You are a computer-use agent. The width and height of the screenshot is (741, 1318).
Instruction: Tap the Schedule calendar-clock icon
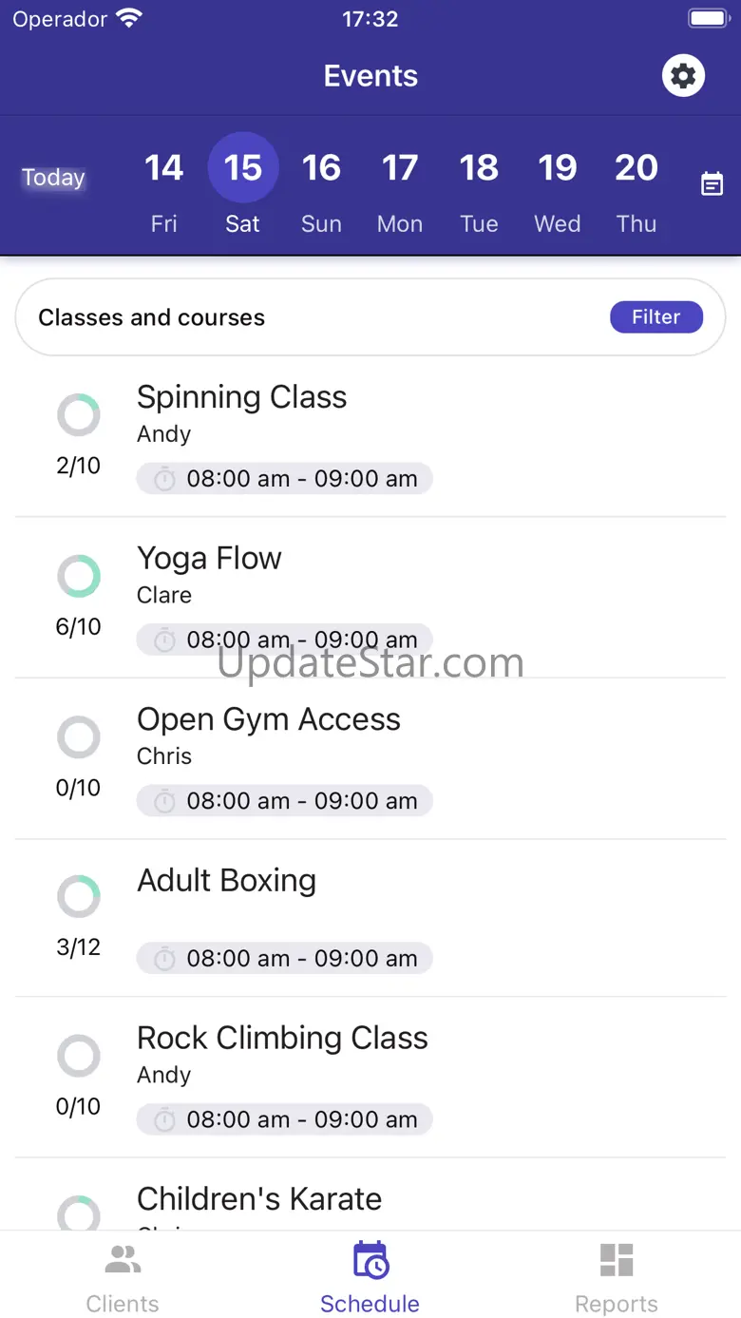point(370,1261)
